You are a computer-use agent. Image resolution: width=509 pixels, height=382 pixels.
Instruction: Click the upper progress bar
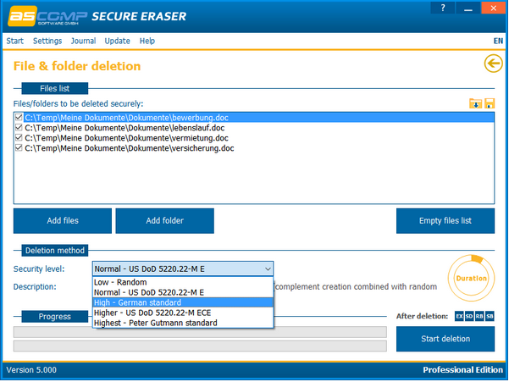(x=200, y=332)
